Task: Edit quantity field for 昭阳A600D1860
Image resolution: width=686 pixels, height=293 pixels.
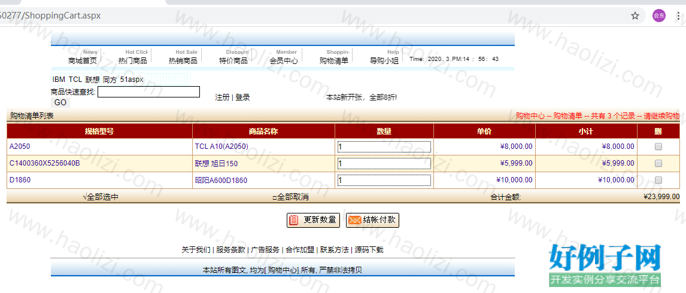Action: [384, 180]
